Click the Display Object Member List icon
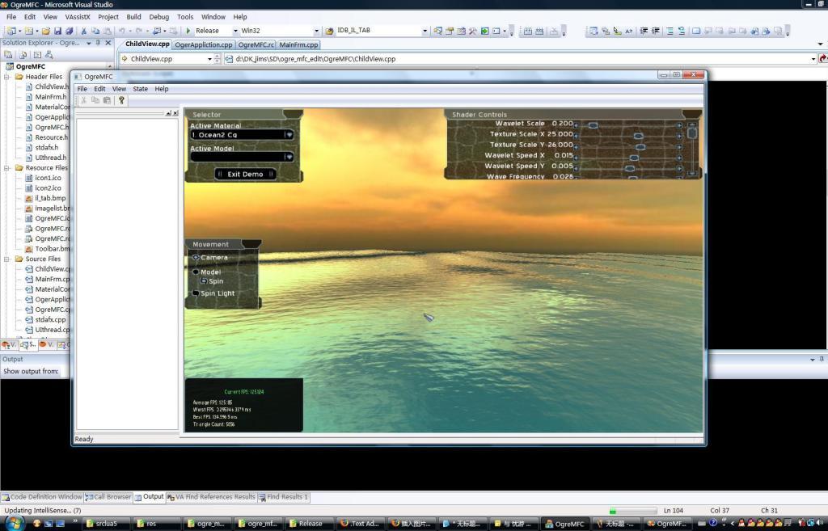Viewport: 828px width, 531px height. click(x=594, y=32)
